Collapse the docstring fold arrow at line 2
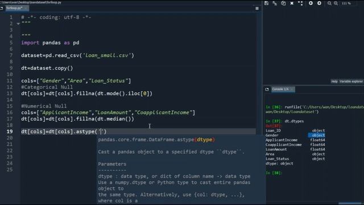 pos(18,23)
